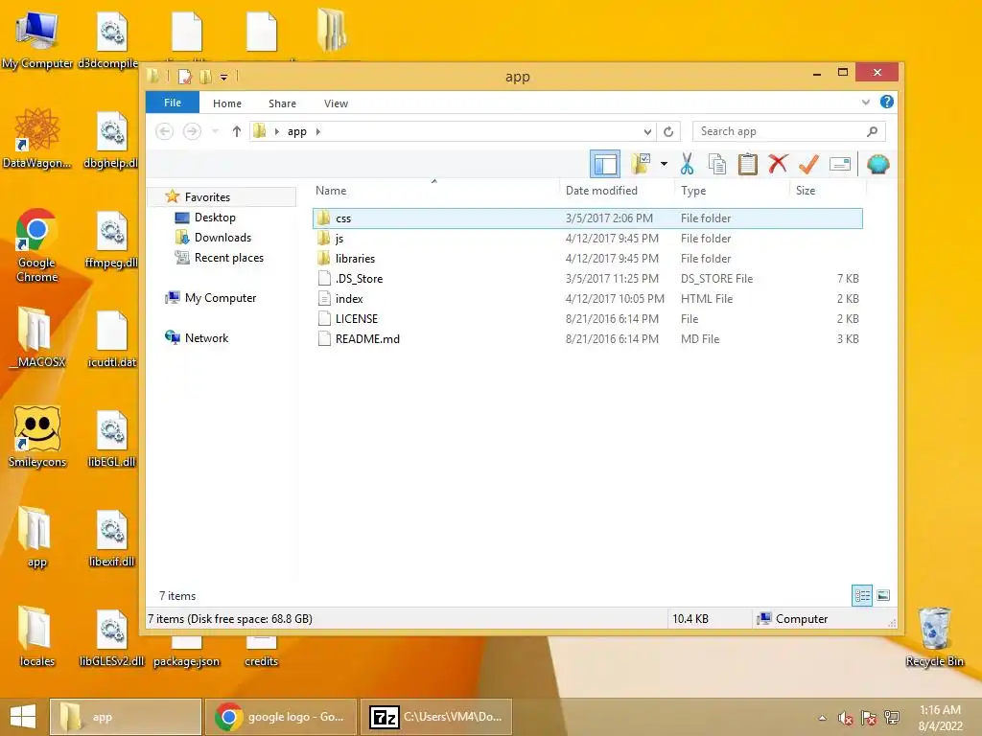Click the blue Help question mark icon

(887, 102)
